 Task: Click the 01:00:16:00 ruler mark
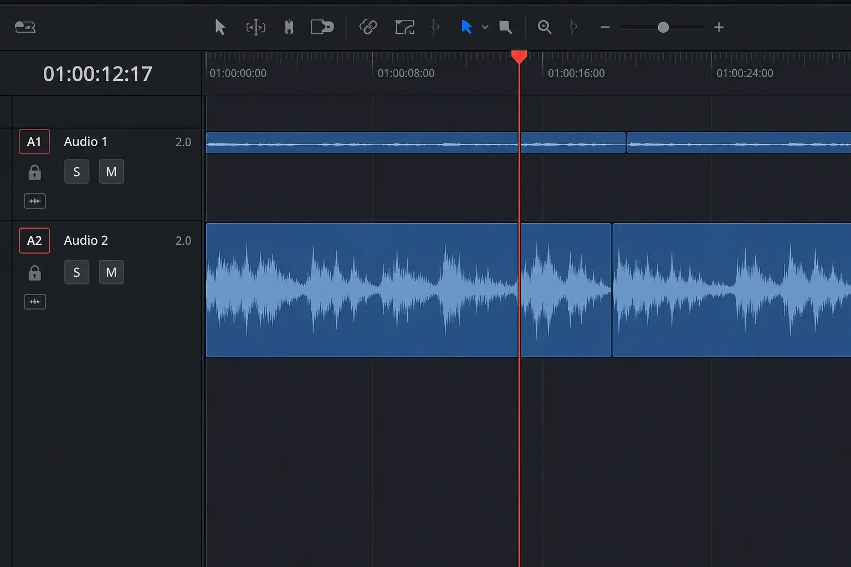[576, 73]
